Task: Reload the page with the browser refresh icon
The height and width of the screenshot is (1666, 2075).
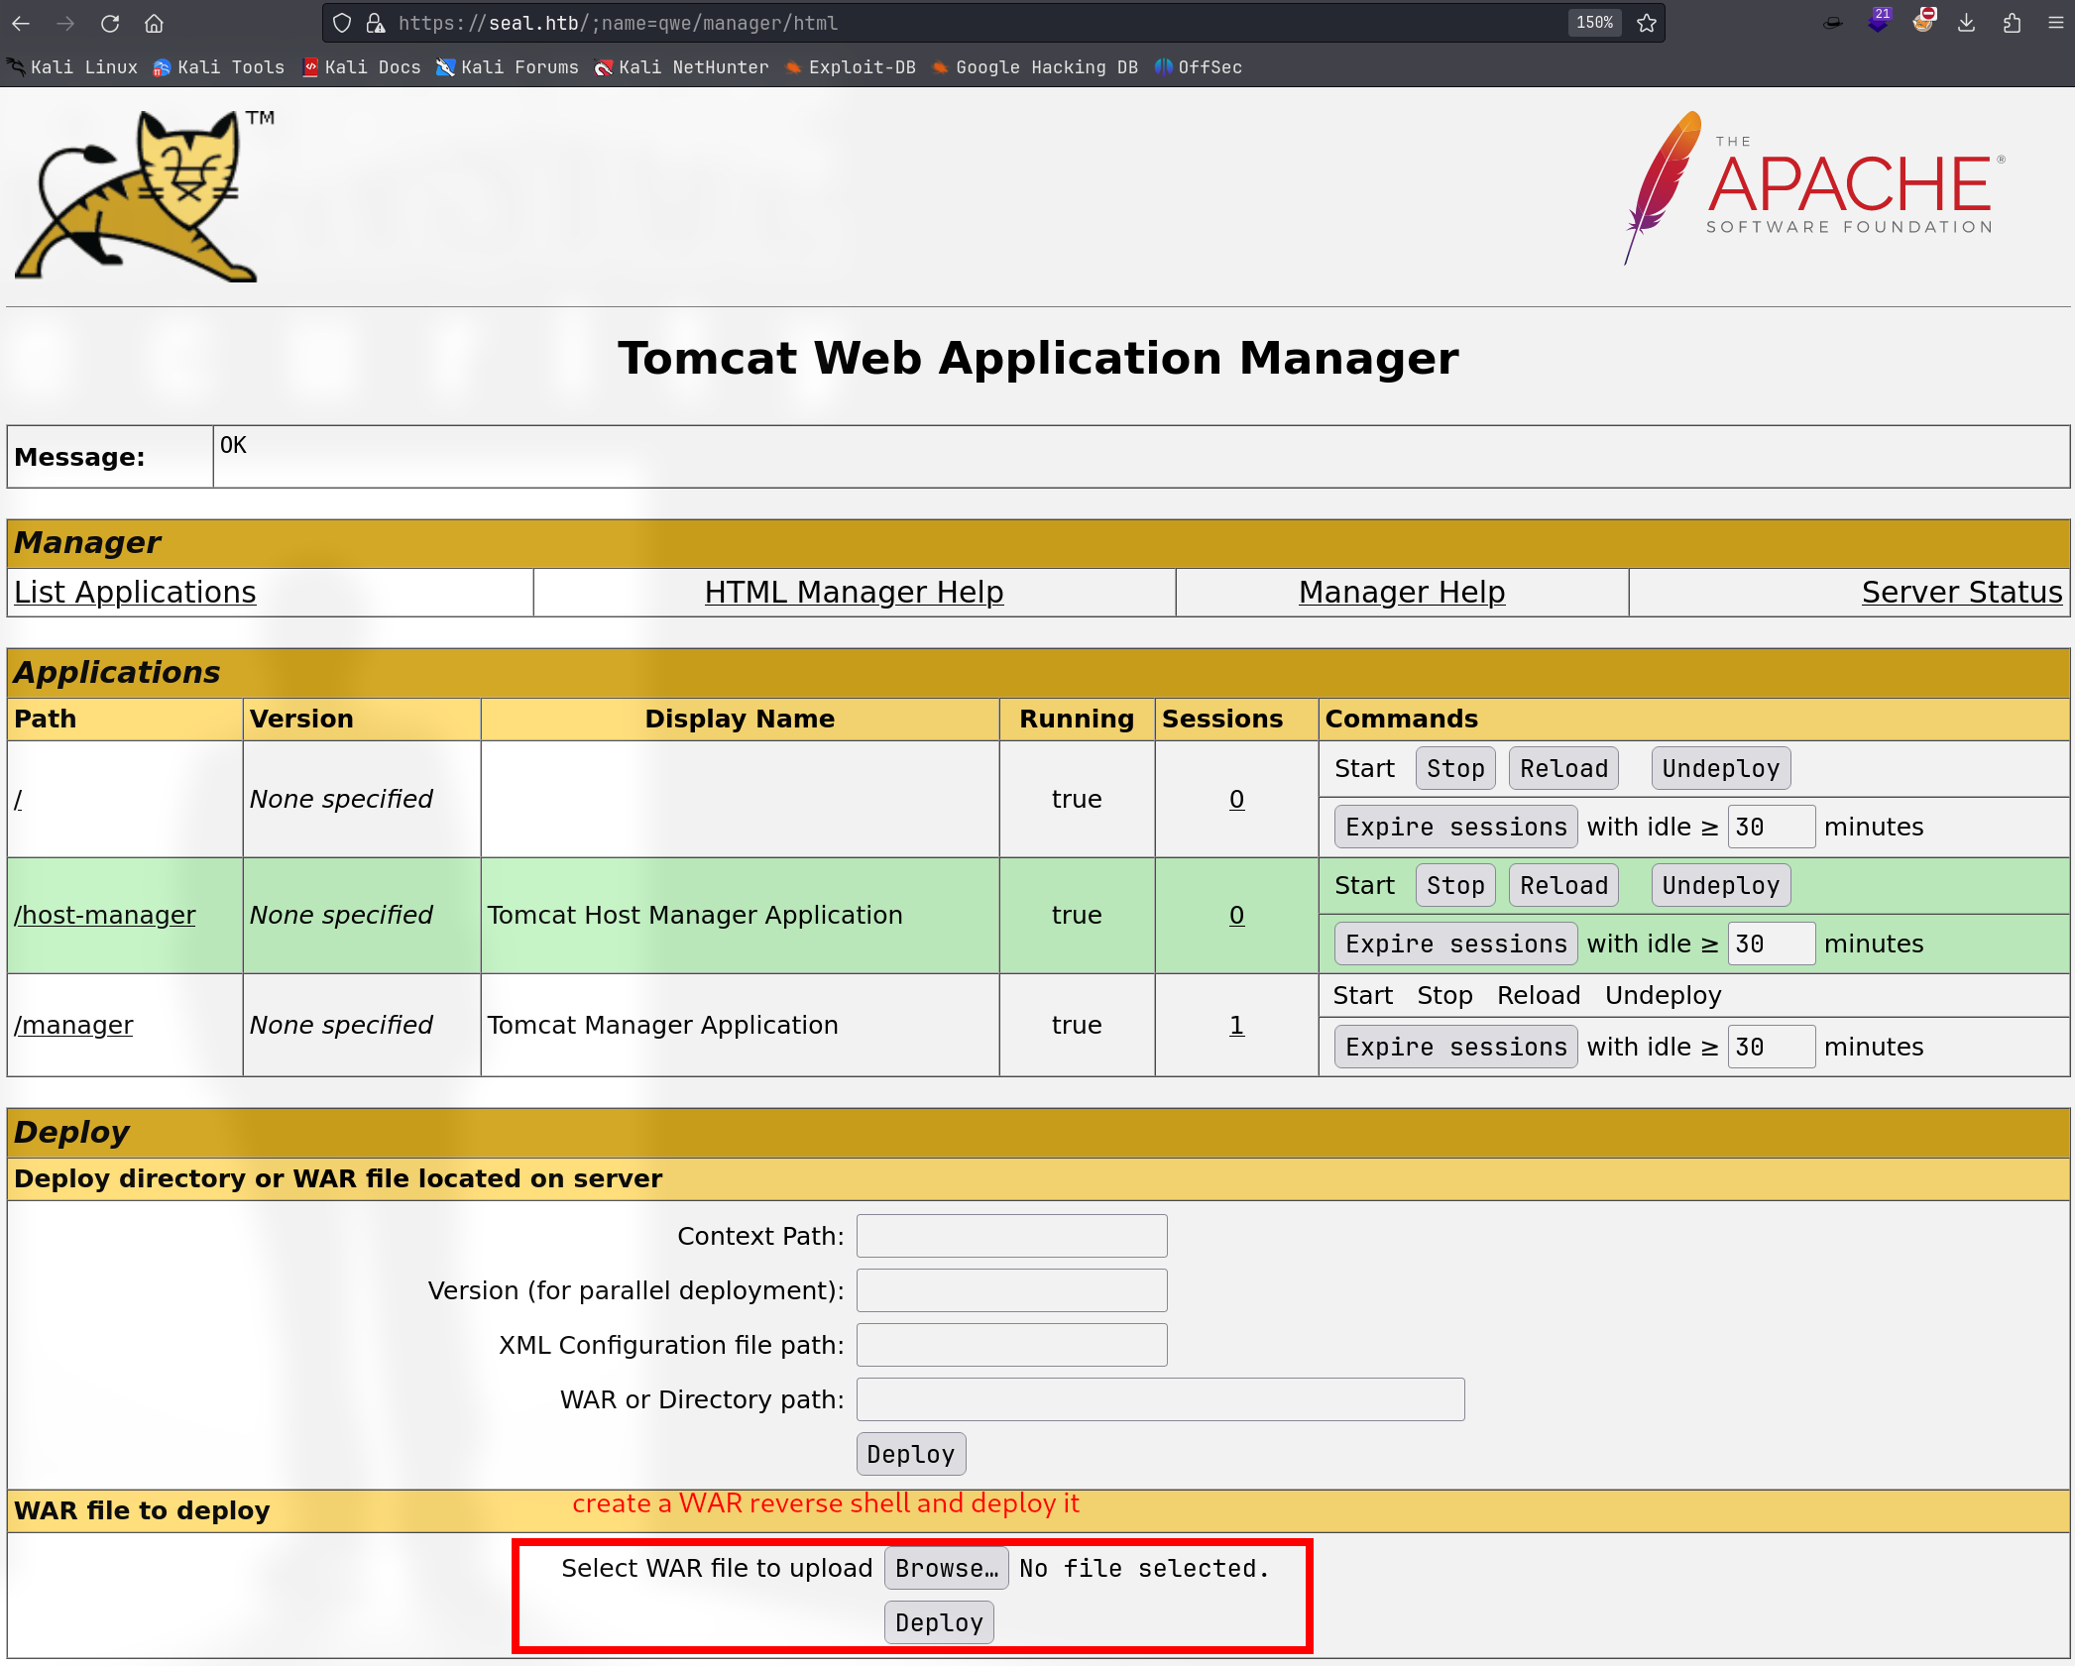Action: click(110, 23)
